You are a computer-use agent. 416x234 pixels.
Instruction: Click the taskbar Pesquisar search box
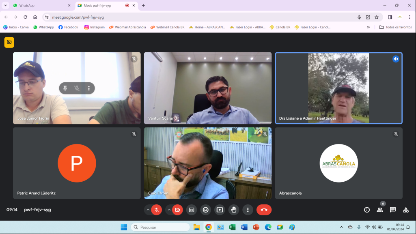(x=160, y=228)
